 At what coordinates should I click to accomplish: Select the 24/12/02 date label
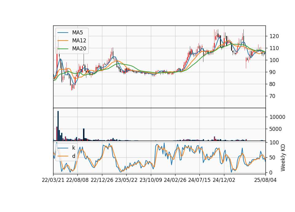(x=224, y=180)
